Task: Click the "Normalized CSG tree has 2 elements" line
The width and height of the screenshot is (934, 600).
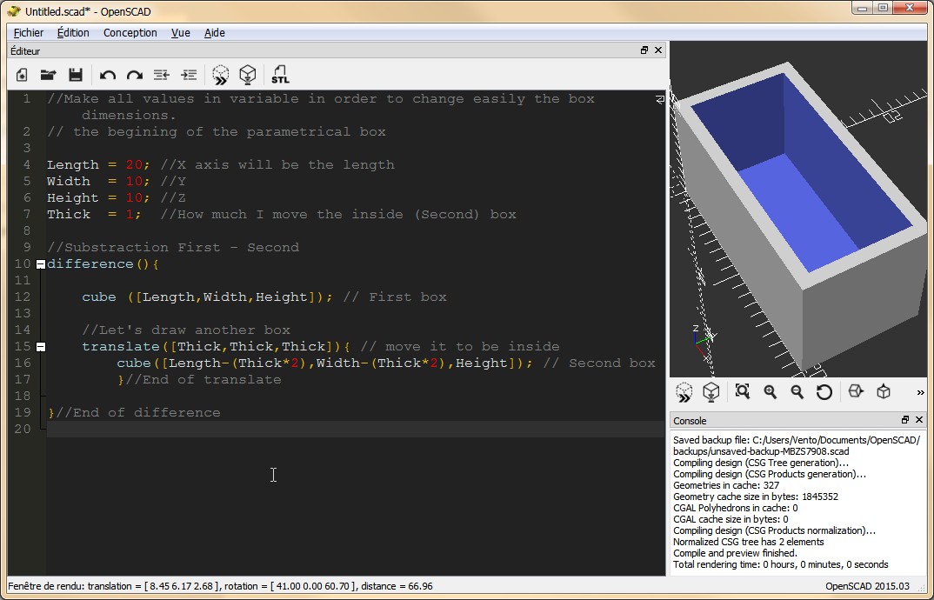Action: pyautogui.click(x=748, y=542)
